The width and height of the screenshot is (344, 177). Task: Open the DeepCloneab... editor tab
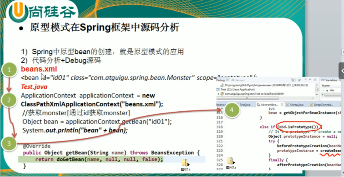pyautogui.click(x=321, y=105)
